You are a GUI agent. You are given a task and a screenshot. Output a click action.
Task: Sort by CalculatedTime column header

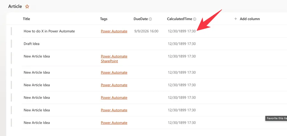point(180,19)
